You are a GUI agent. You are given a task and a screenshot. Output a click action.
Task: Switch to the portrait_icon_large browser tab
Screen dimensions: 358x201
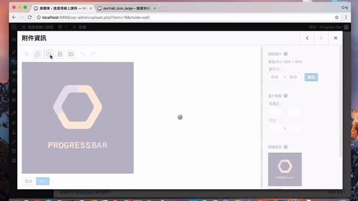127,8
